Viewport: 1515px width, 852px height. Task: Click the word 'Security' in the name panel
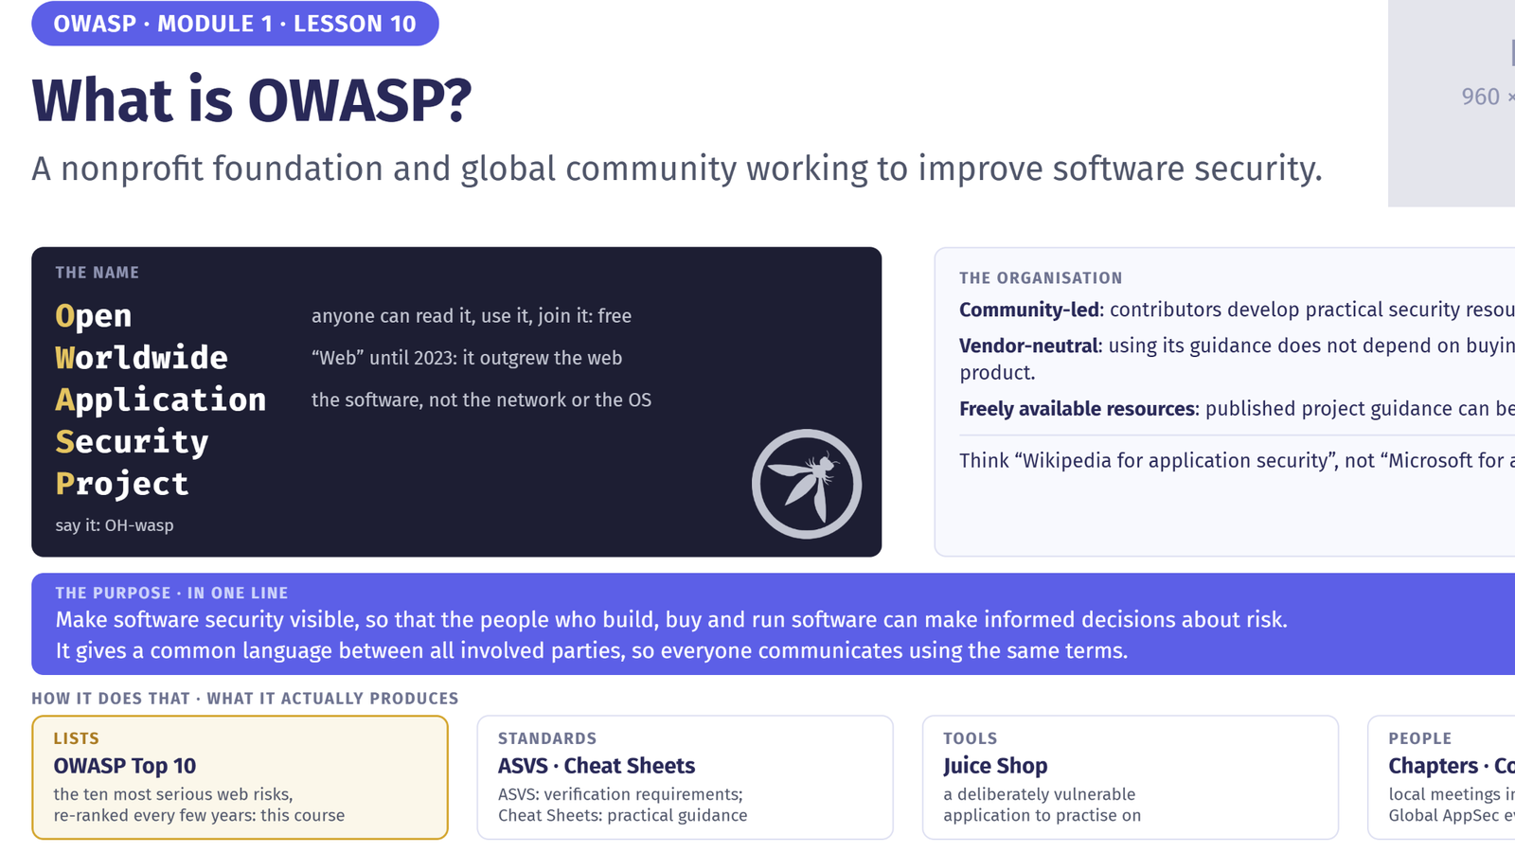pos(132,441)
